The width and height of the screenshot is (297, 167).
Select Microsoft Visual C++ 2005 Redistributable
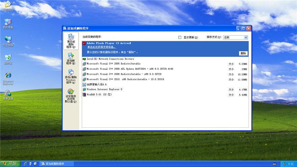(113, 64)
